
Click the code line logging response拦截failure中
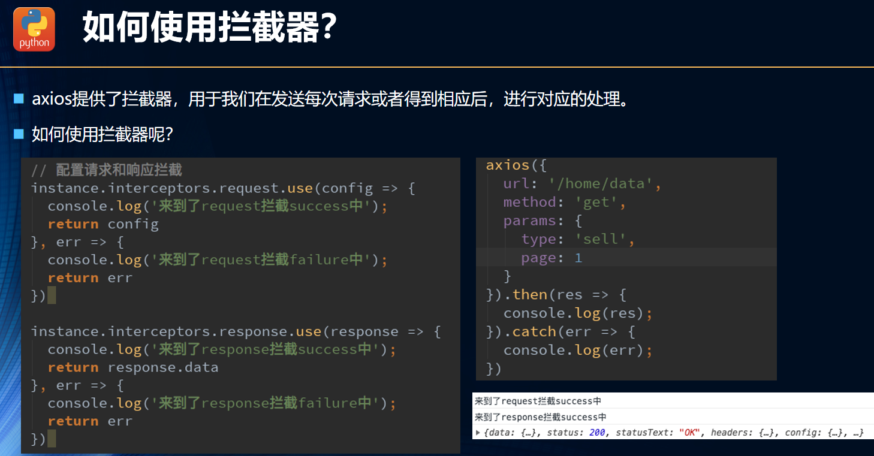222,403
